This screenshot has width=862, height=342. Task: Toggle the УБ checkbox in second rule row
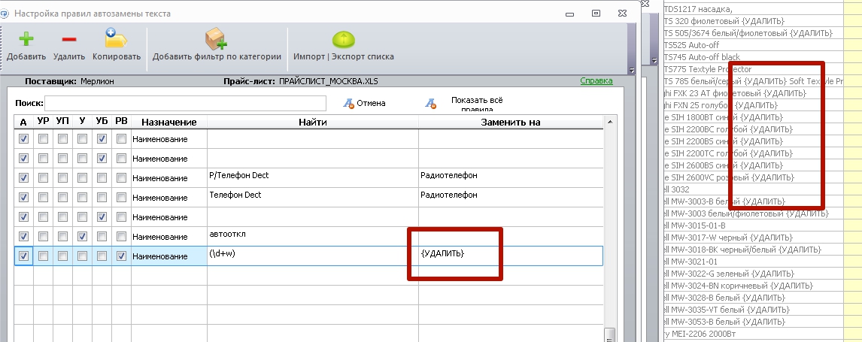point(102,159)
